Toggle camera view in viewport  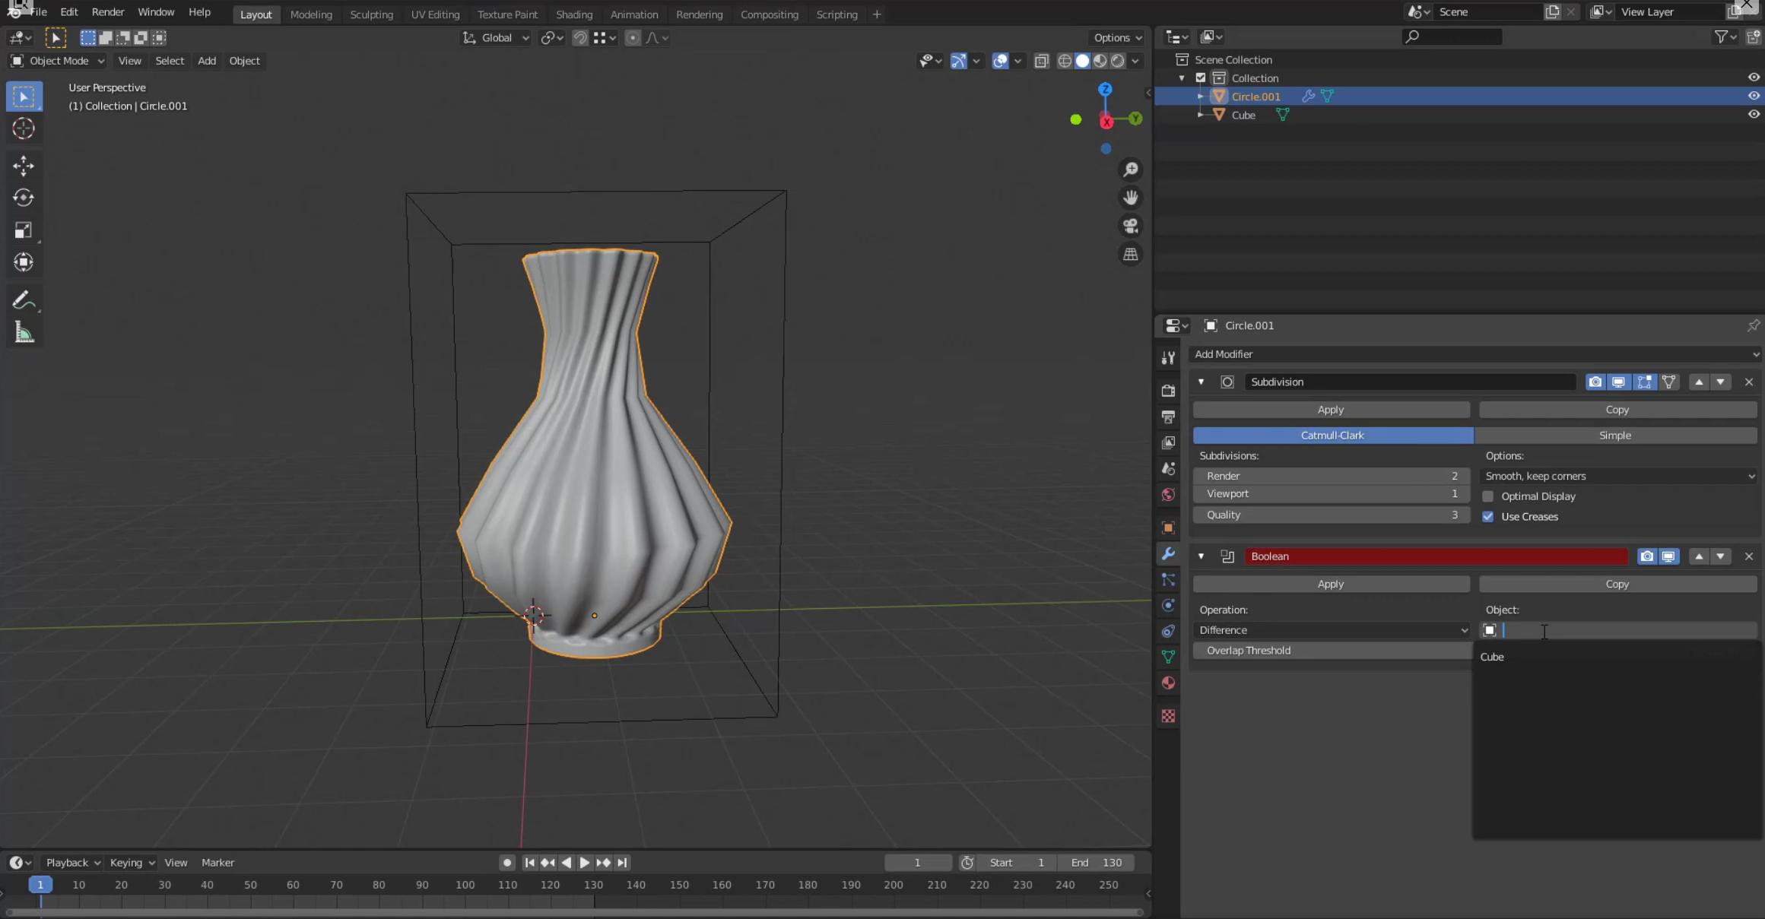click(x=1131, y=226)
